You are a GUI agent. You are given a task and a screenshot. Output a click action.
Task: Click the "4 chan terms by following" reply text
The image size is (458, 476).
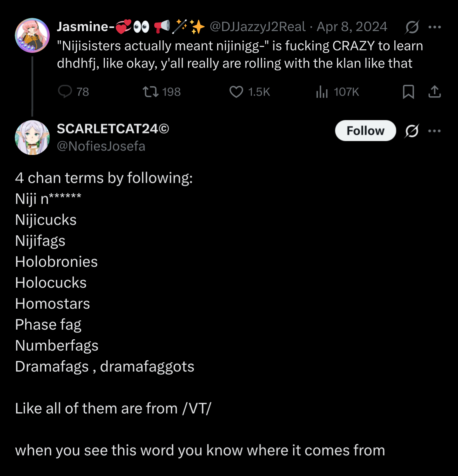pyautogui.click(x=104, y=178)
